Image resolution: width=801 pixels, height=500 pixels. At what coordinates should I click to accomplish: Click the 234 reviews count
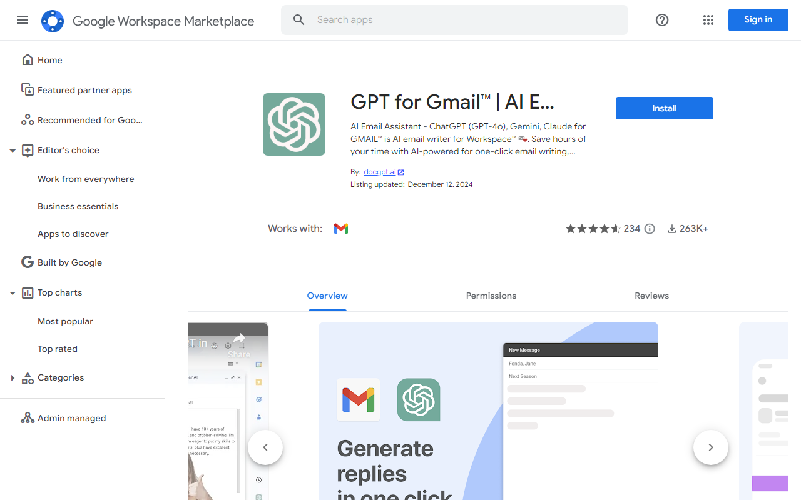(632, 229)
